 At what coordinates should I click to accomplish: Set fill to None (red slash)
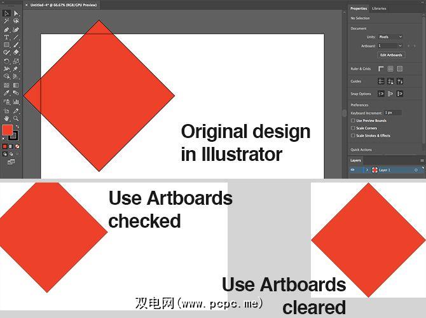click(x=17, y=146)
